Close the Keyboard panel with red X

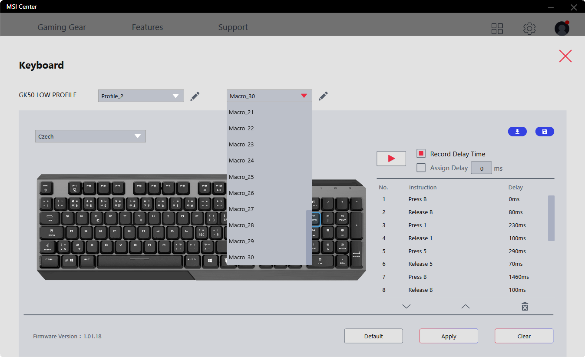(565, 56)
